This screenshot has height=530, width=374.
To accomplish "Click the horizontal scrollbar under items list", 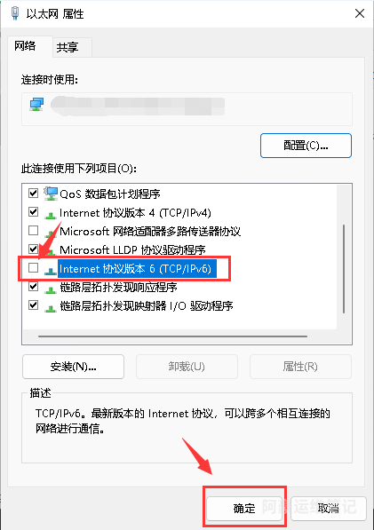I will pos(172,336).
